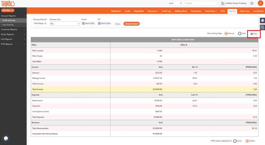Click the Golden Goose Trucking company name
The image size is (265, 145).
[236, 3]
